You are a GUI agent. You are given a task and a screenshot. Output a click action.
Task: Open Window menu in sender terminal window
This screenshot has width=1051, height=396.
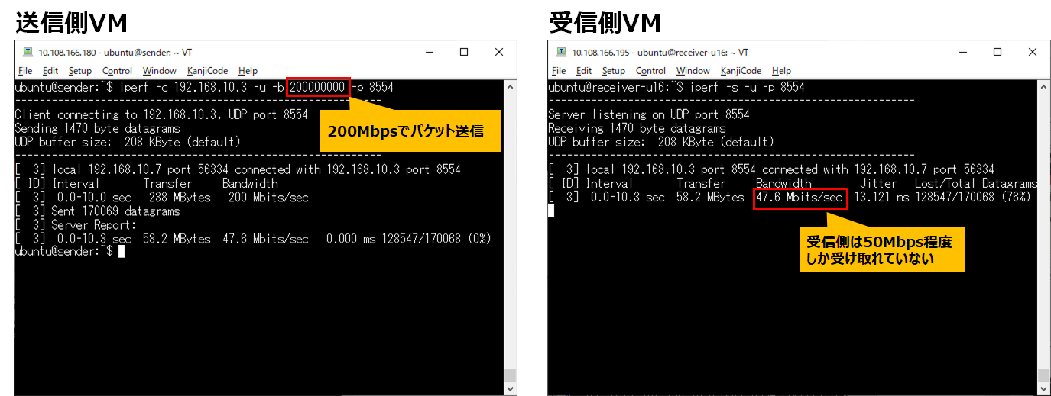tap(159, 71)
